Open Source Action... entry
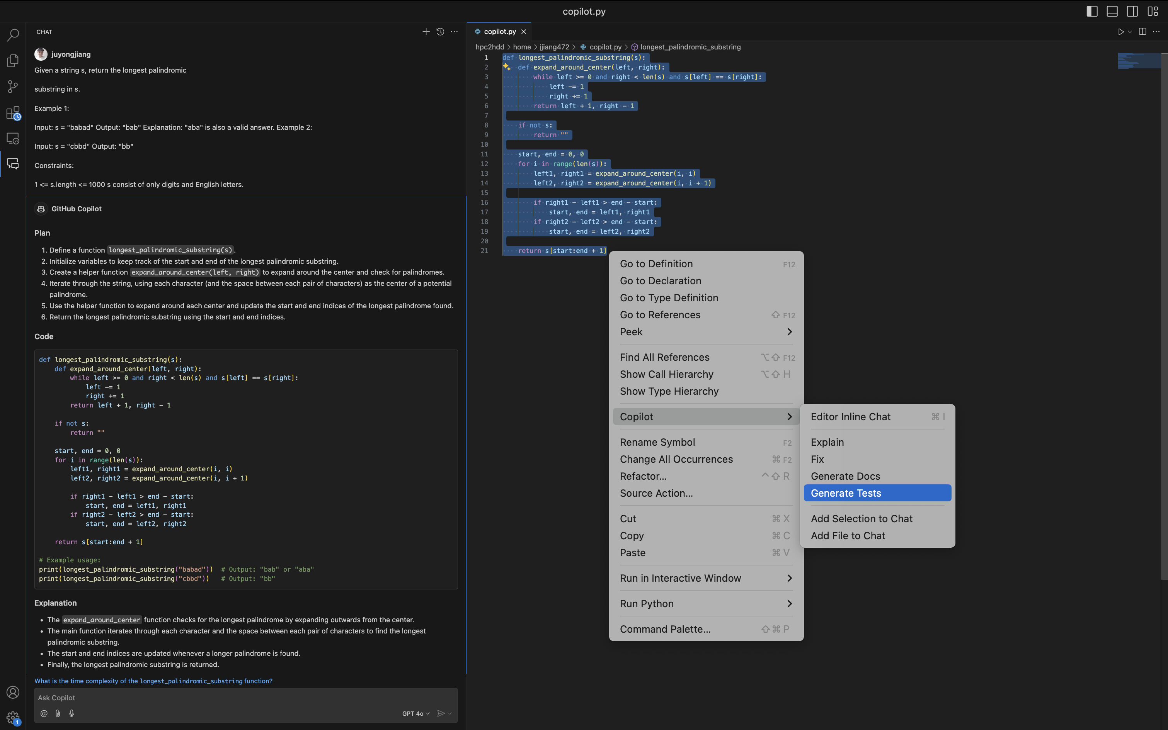Image resolution: width=1168 pixels, height=730 pixels. point(706,493)
